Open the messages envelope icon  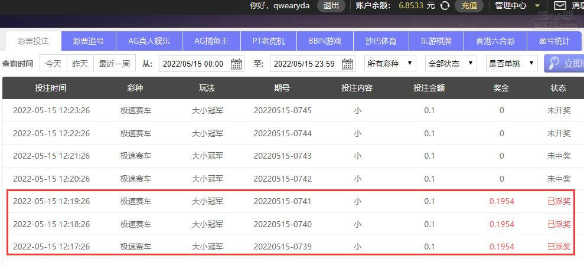pyautogui.click(x=560, y=6)
